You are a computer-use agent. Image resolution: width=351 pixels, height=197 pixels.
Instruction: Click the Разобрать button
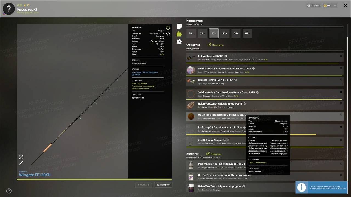coord(144,185)
